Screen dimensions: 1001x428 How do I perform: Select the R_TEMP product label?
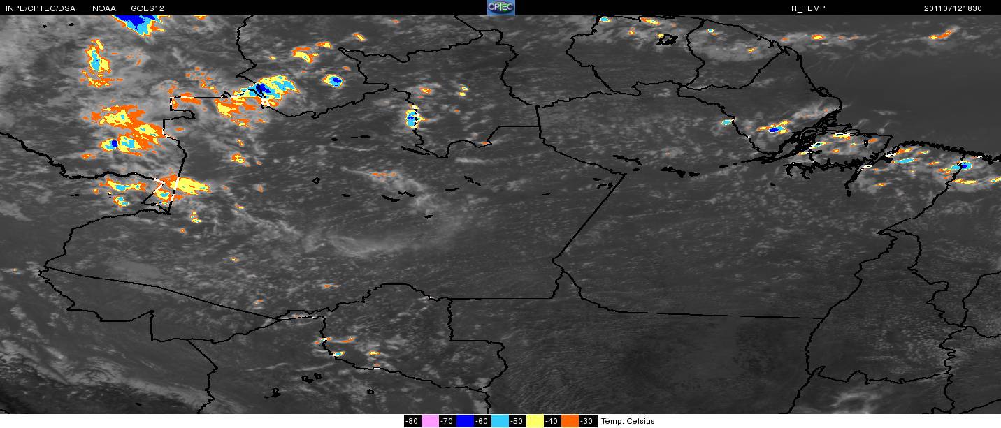coord(807,8)
